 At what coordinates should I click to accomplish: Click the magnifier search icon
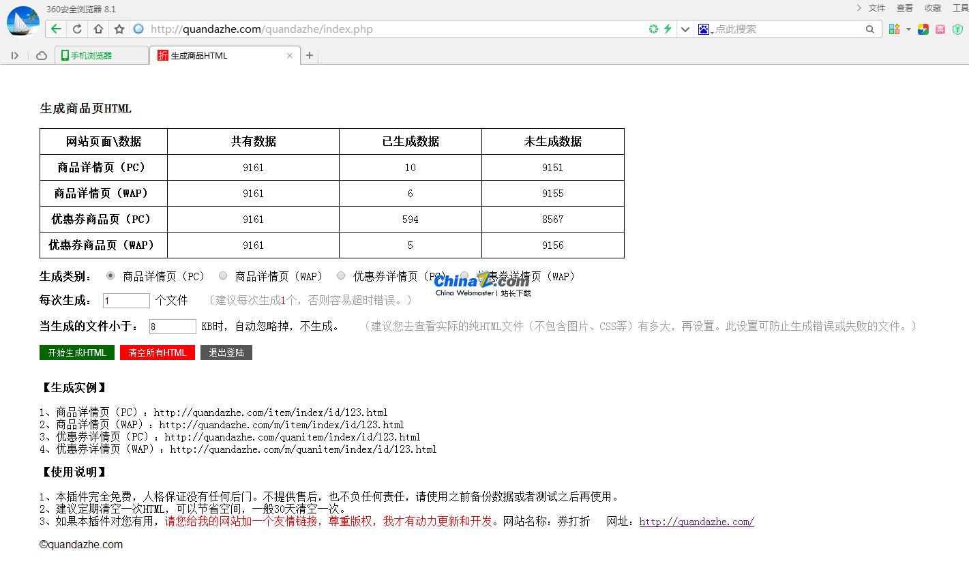[870, 29]
